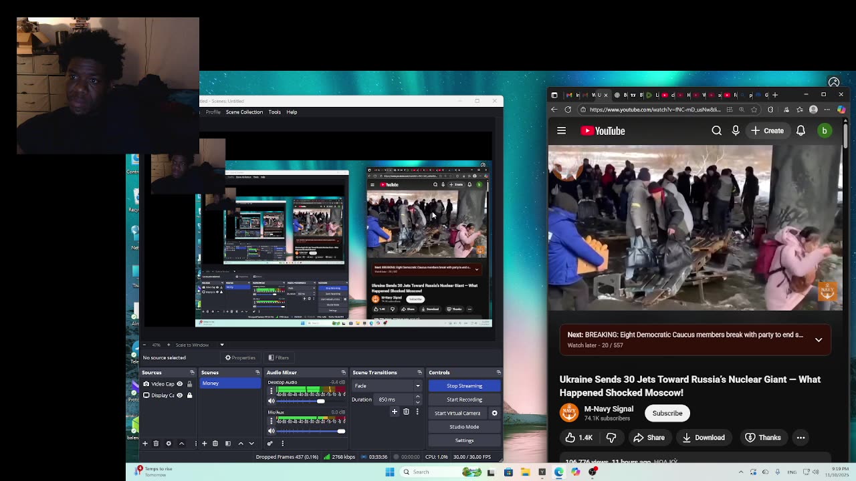856x481 pixels.
Task: Remove transition trash icon in Scene Transitions
Action: pos(406,412)
